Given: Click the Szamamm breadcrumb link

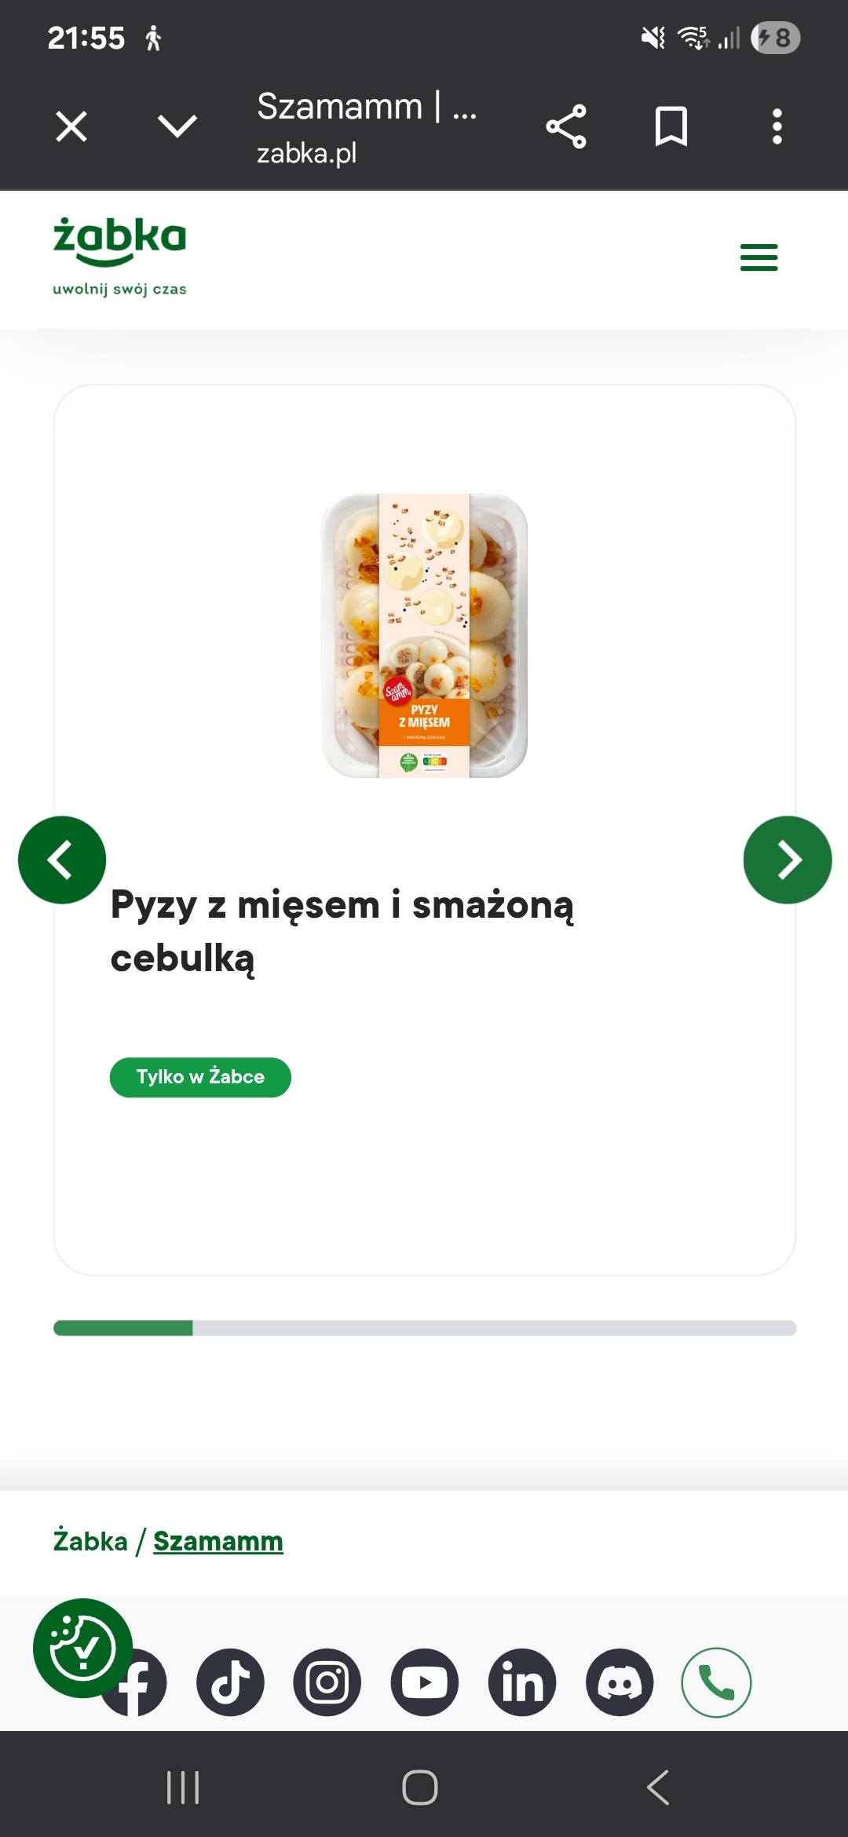Looking at the screenshot, I should pos(217,1541).
